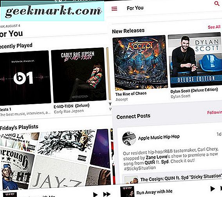Open the Run Away with Me album thumbnail
This screenshot has width=222, height=197.
tap(127, 192)
